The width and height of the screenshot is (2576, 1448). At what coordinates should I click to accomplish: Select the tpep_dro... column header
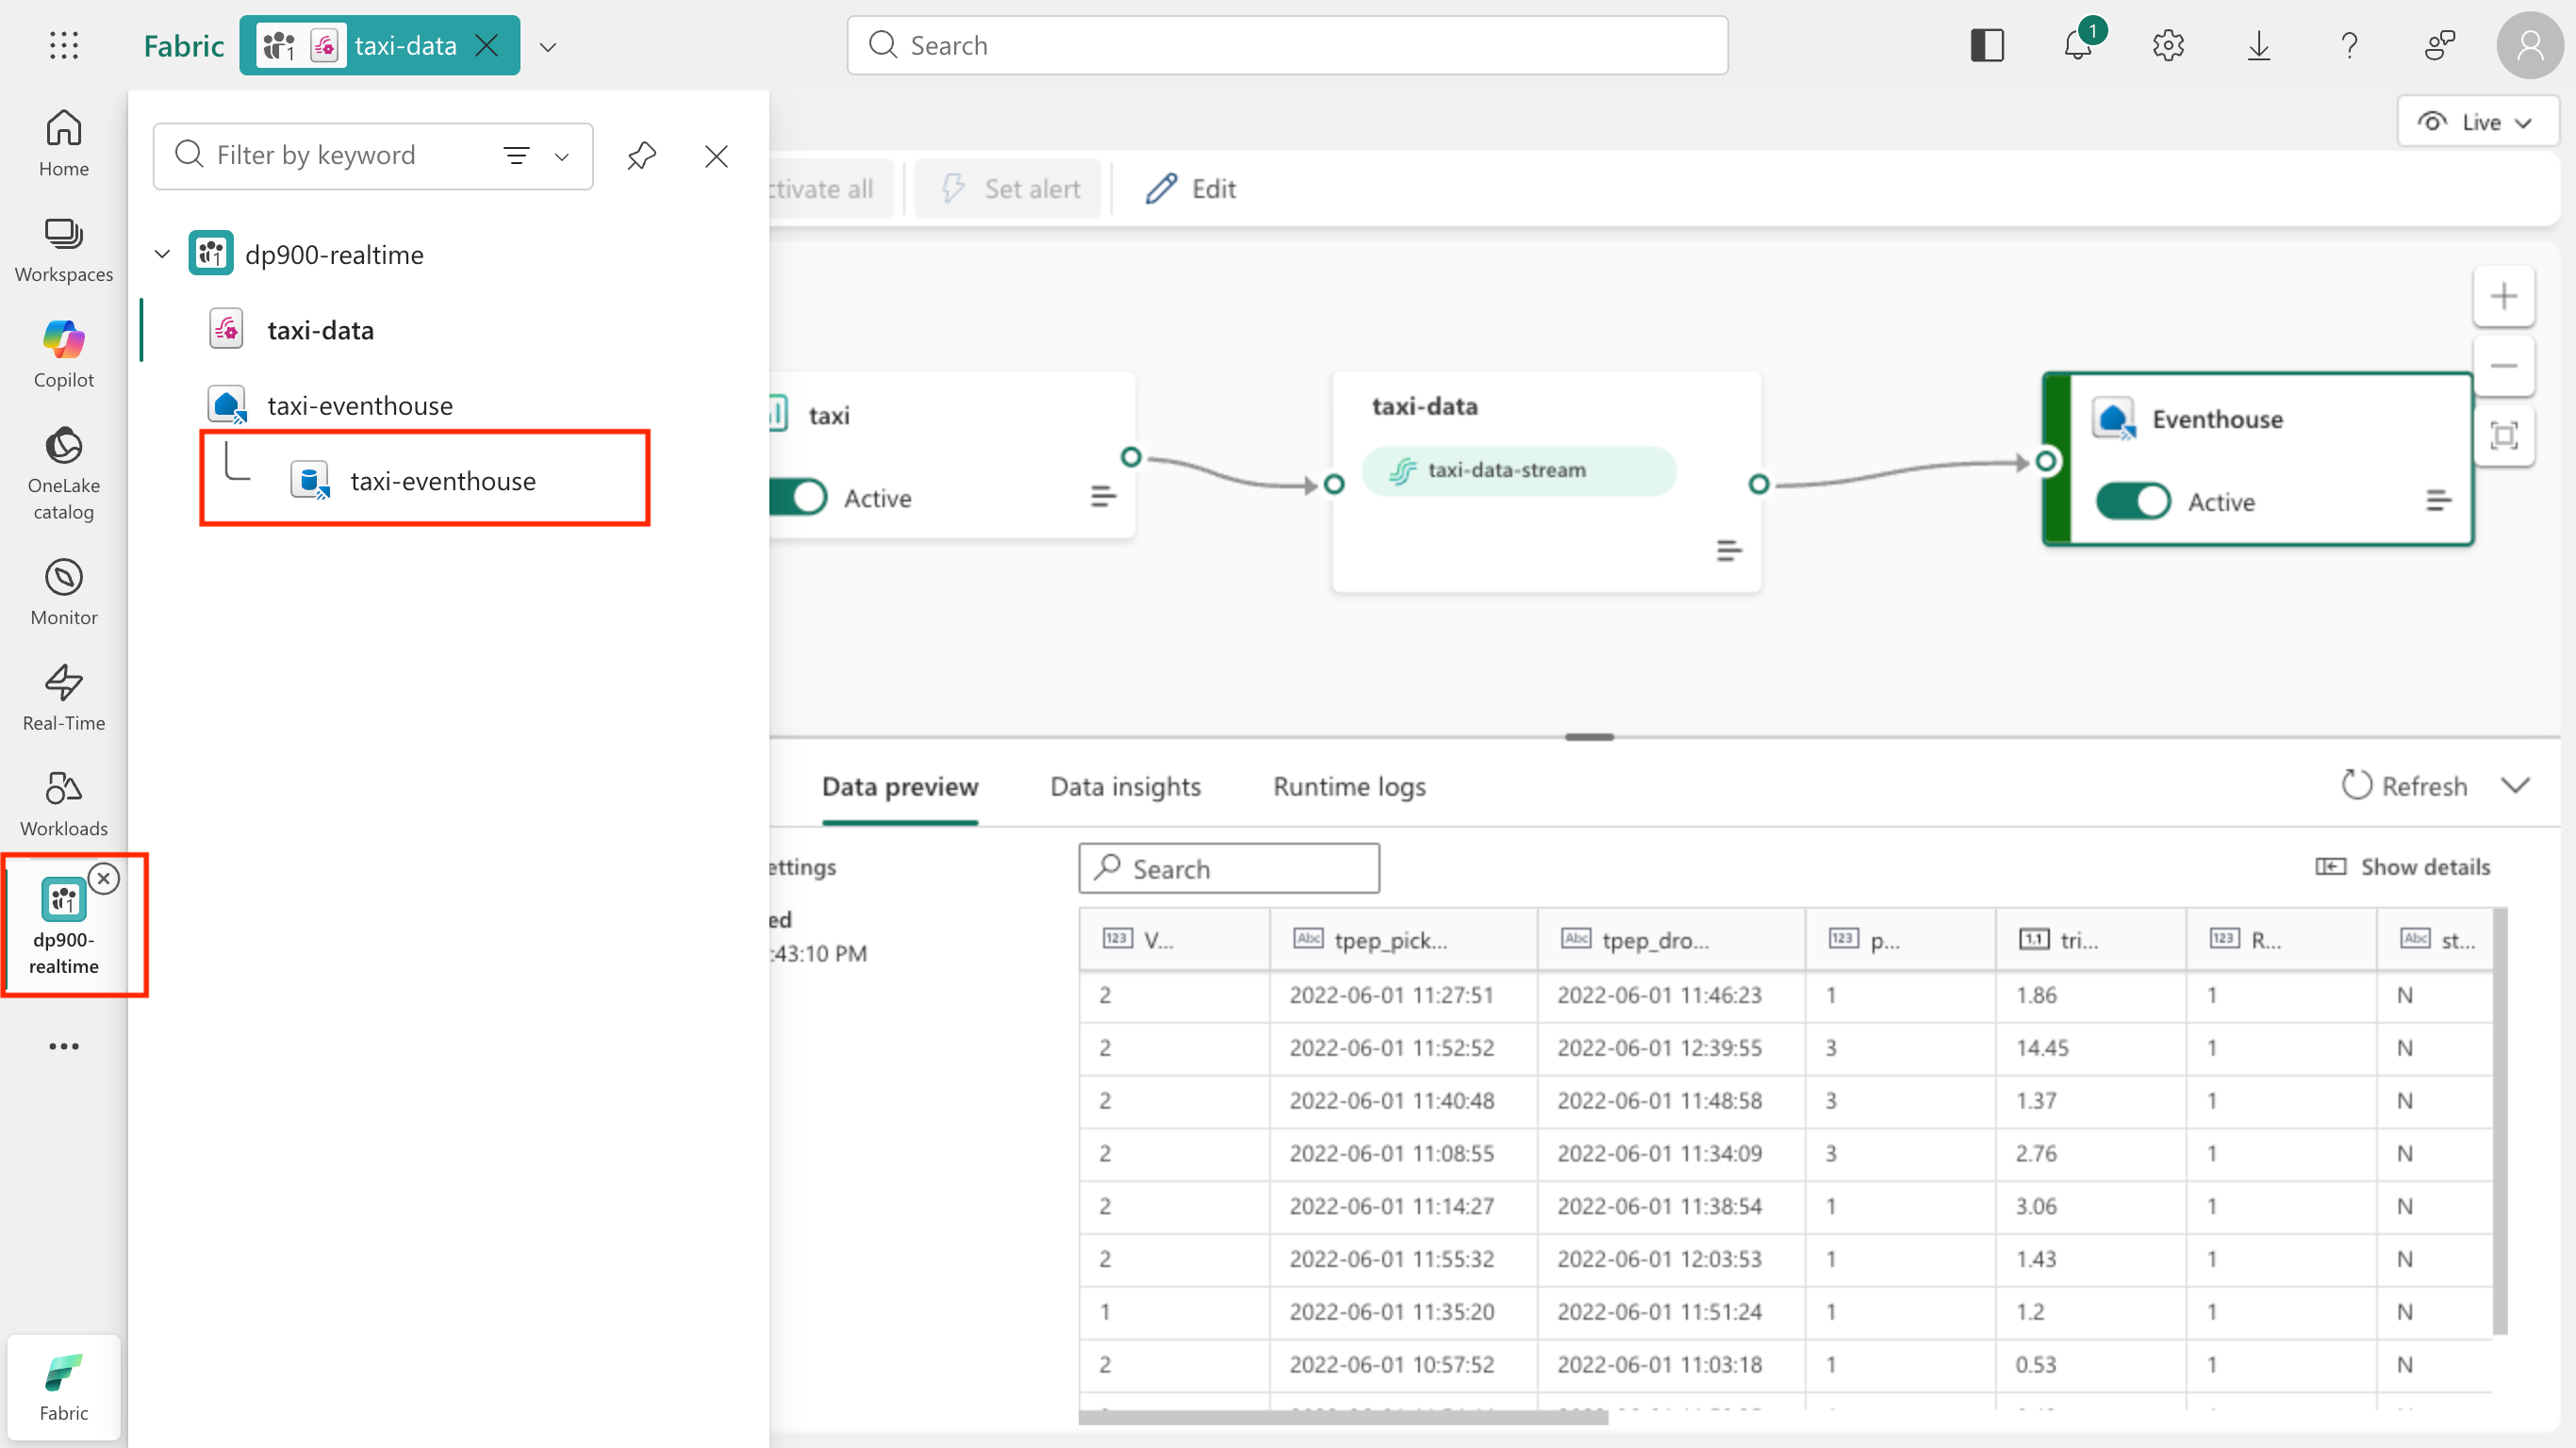(1671, 939)
